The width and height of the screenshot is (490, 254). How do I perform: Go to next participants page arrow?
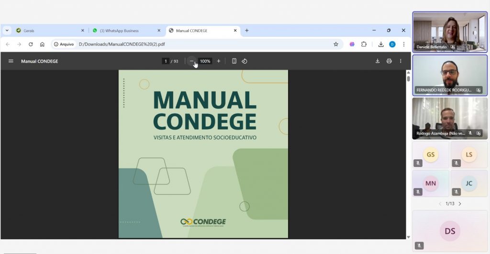460,204
